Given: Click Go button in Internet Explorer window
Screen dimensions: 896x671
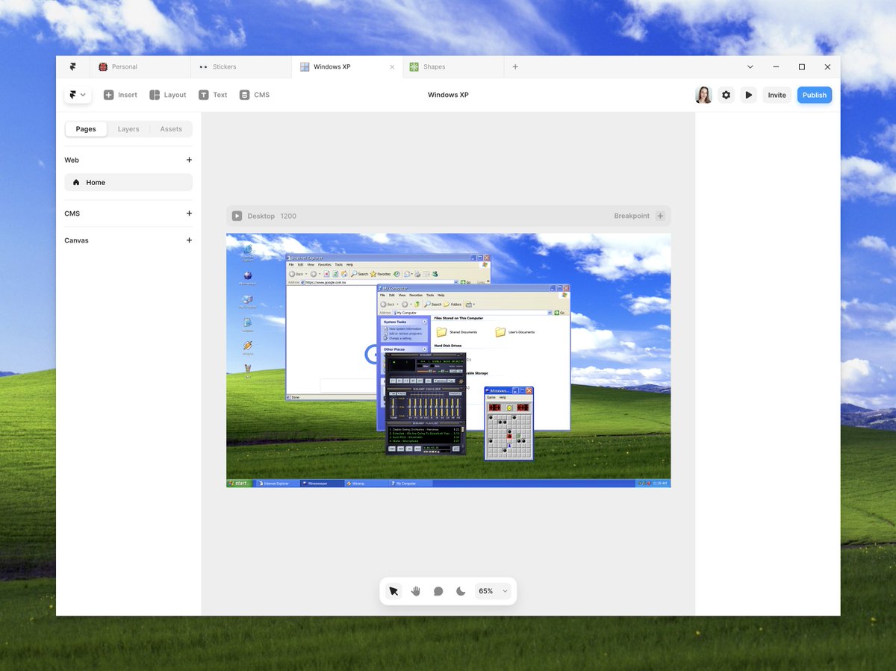Looking at the screenshot, I should click(467, 283).
